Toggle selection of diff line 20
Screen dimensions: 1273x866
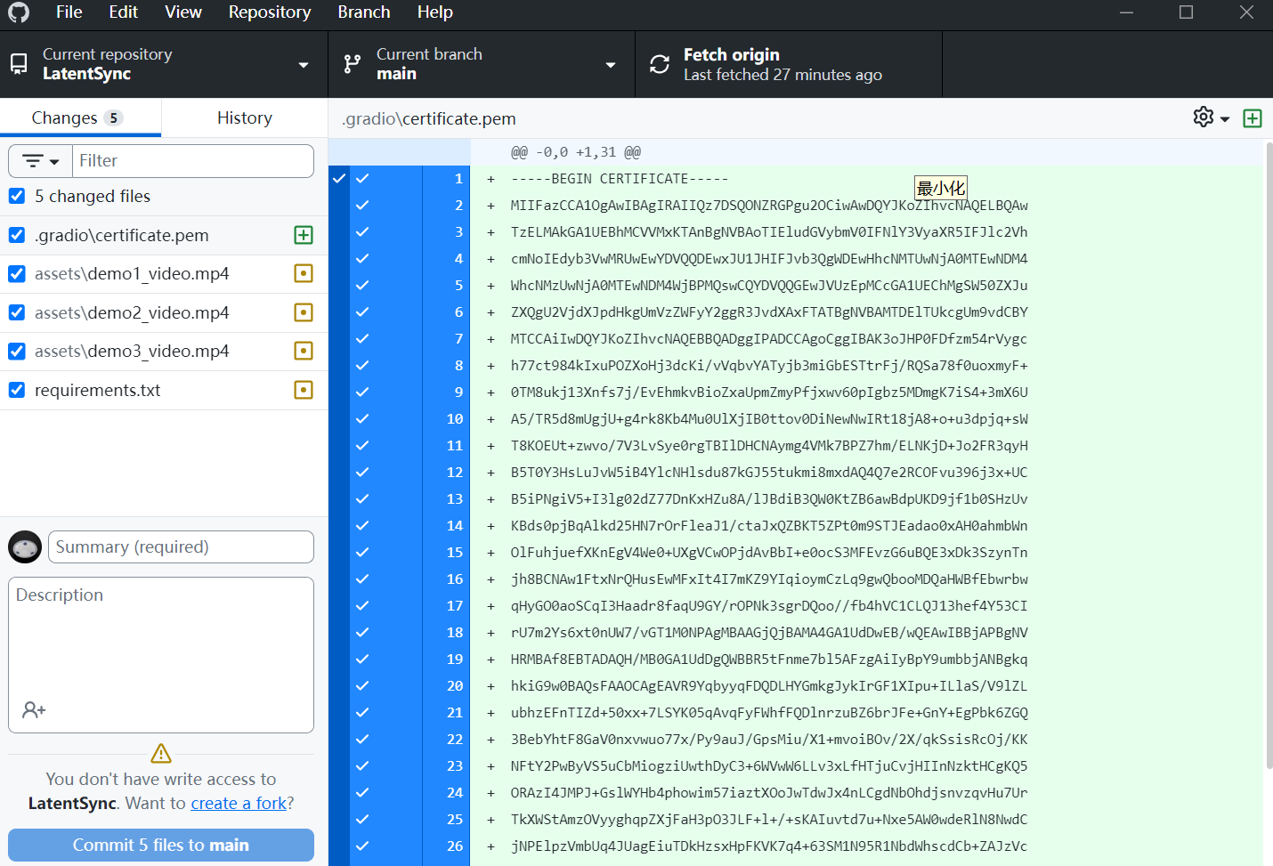point(362,685)
